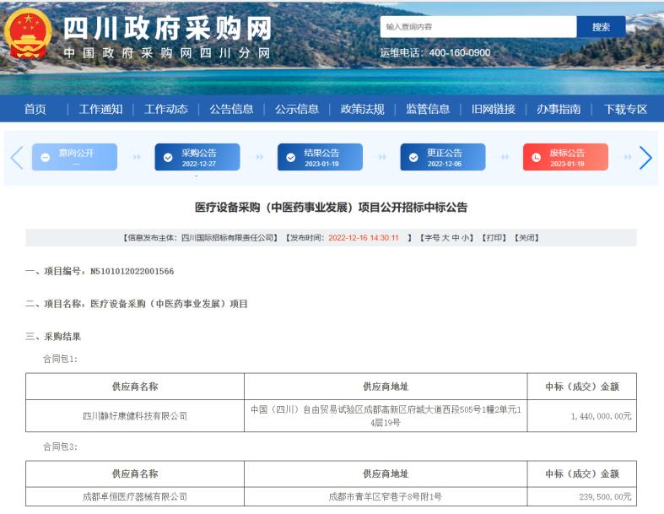Open the 下载专区 menu item

pyautogui.click(x=625, y=110)
